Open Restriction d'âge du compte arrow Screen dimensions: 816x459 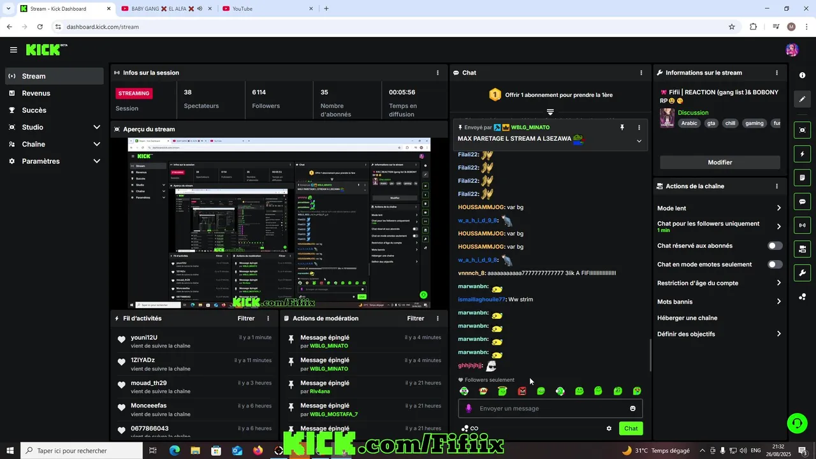tap(778, 283)
